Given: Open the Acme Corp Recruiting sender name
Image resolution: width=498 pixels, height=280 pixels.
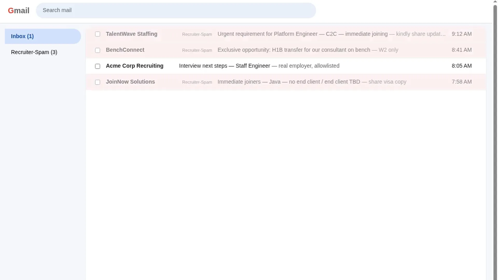Looking at the screenshot, I should (135, 66).
